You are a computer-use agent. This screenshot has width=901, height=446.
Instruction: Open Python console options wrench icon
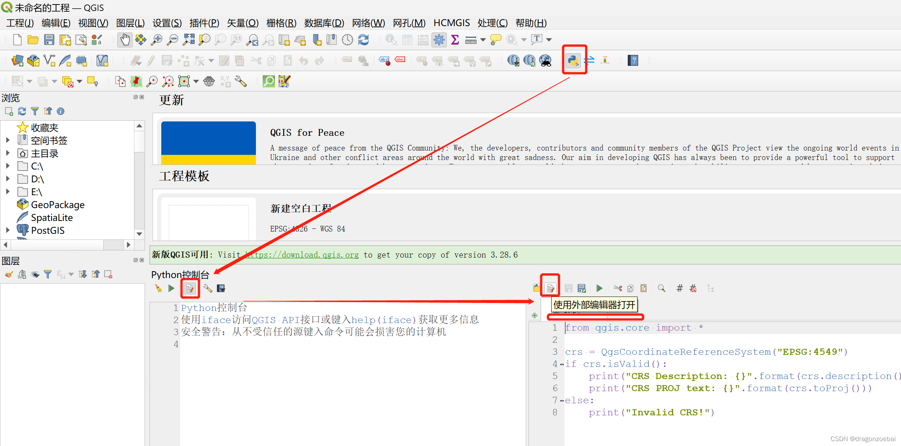[x=207, y=288]
